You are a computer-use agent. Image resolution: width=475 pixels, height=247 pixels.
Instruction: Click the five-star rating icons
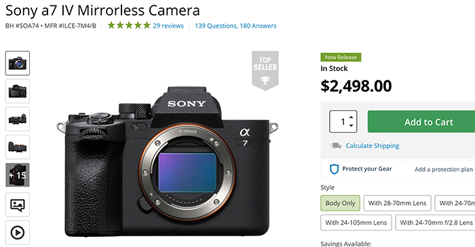(x=129, y=25)
